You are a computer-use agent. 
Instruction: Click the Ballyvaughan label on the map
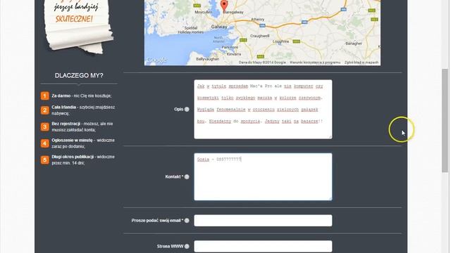[207, 59]
